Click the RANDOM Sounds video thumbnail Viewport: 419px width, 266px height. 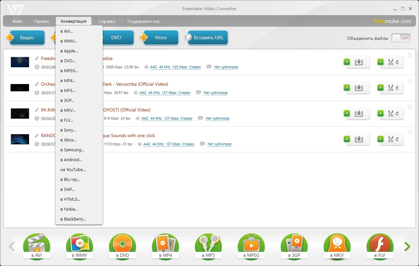coord(20,139)
